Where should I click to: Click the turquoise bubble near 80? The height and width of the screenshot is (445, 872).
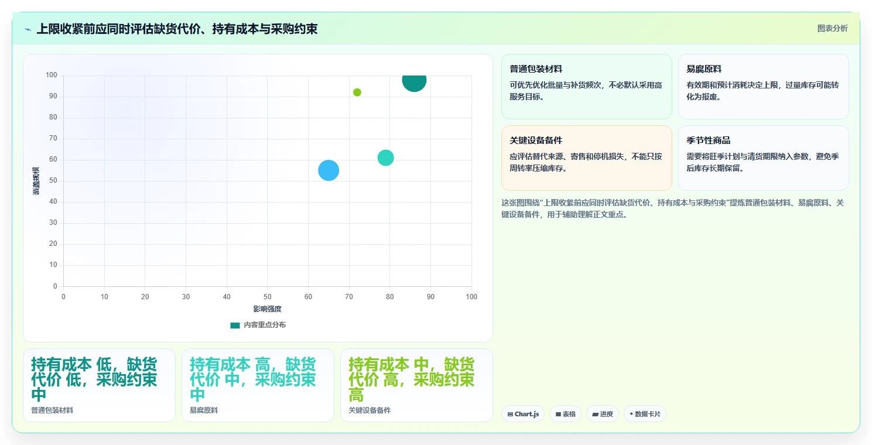click(385, 158)
